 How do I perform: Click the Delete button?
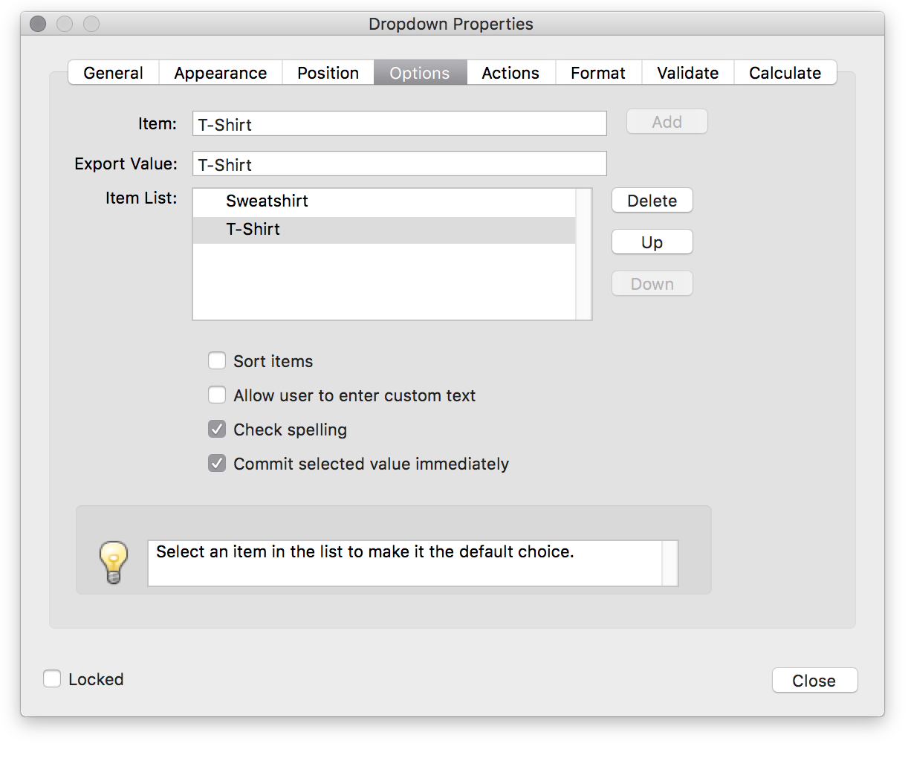click(652, 200)
